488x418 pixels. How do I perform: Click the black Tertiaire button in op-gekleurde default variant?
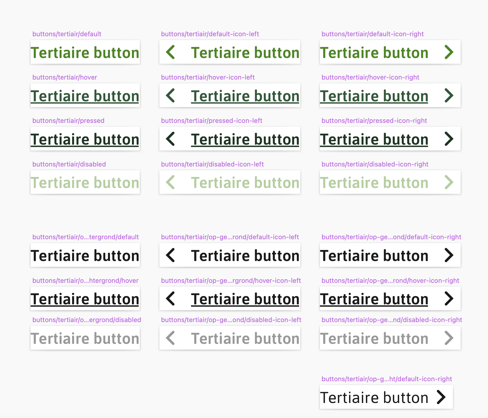[x=85, y=255]
